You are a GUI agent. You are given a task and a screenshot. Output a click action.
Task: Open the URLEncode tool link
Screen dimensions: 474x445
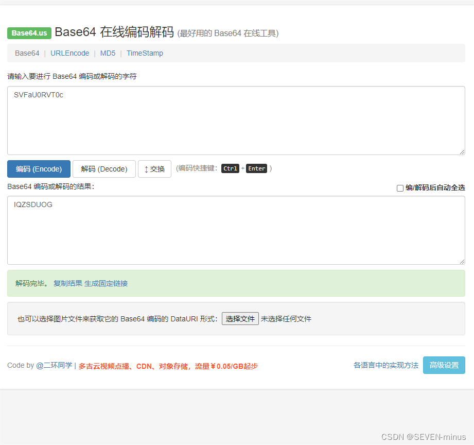[70, 53]
